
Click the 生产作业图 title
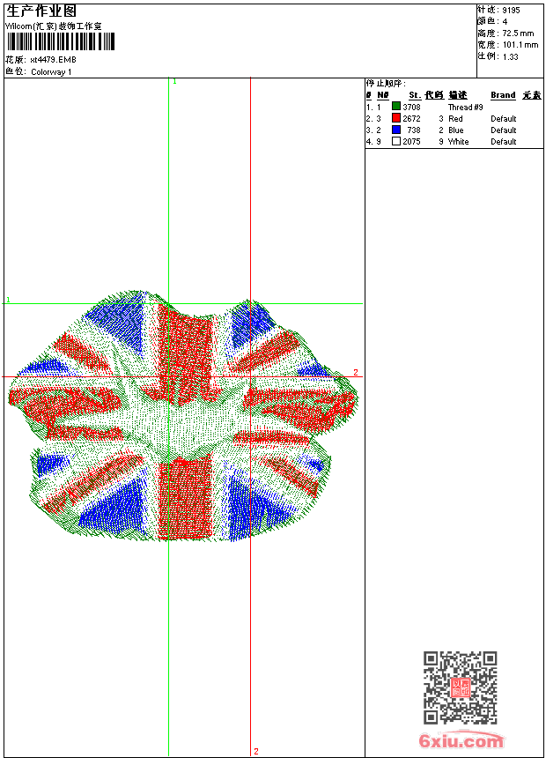pos(41,11)
